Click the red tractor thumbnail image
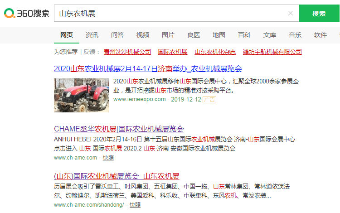 pos(81,95)
